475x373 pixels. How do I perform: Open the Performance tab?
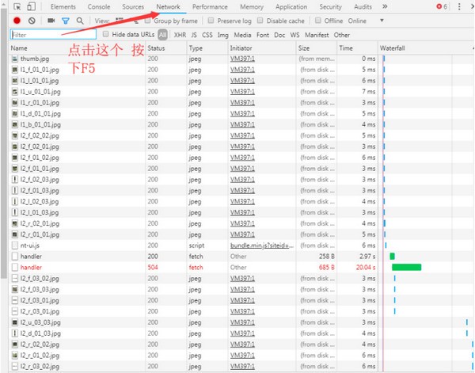[209, 7]
